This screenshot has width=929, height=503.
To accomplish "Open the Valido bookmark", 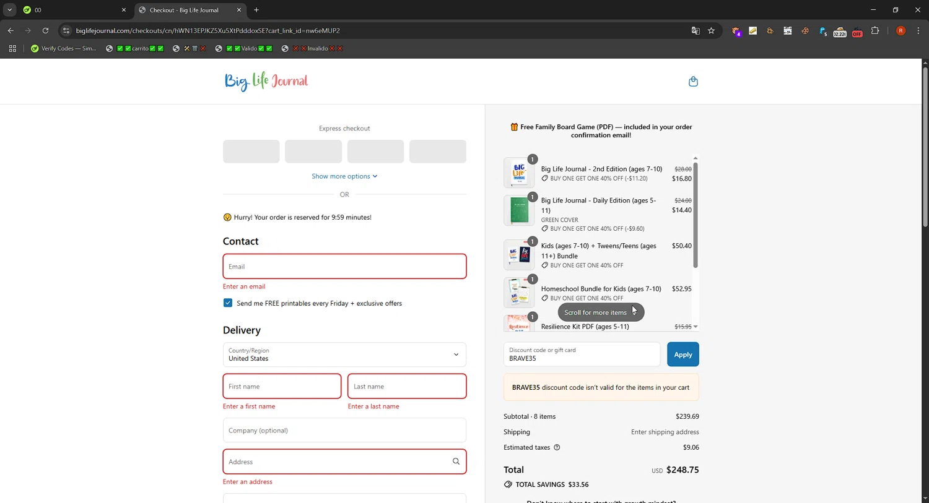I will [x=244, y=48].
